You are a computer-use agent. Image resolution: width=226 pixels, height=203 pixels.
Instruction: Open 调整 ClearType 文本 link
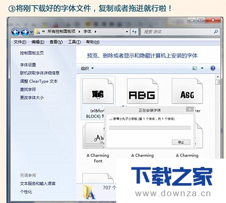(x=39, y=81)
